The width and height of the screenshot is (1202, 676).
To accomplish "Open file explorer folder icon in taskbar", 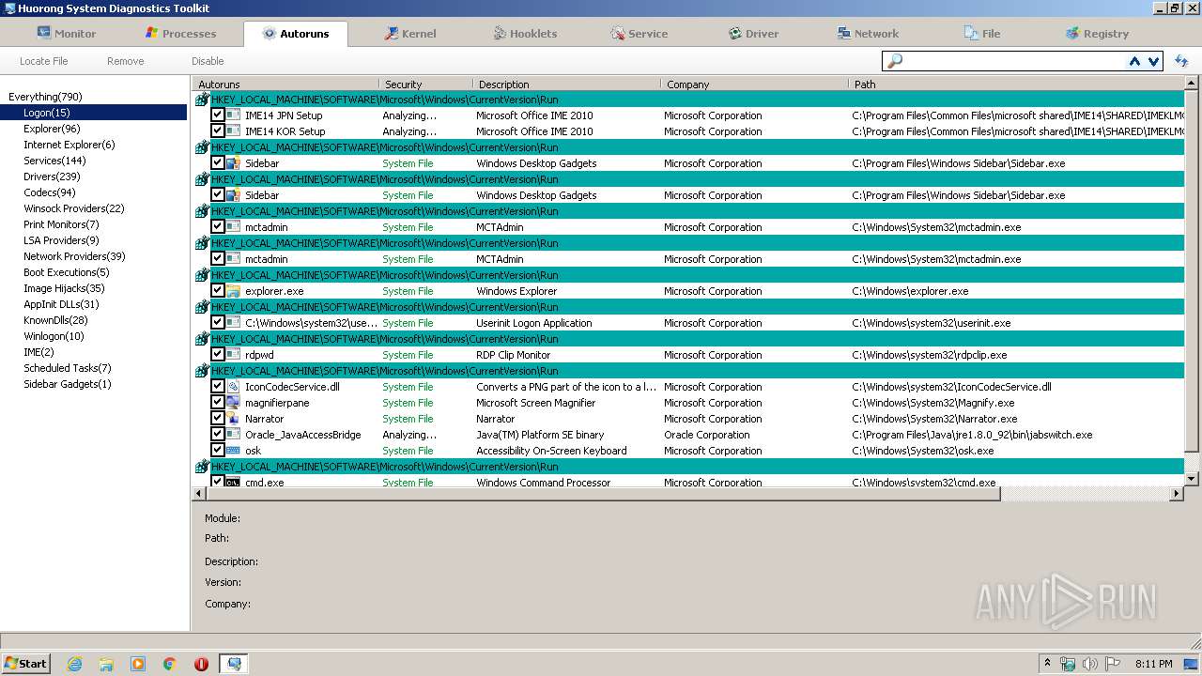I will 106,664.
